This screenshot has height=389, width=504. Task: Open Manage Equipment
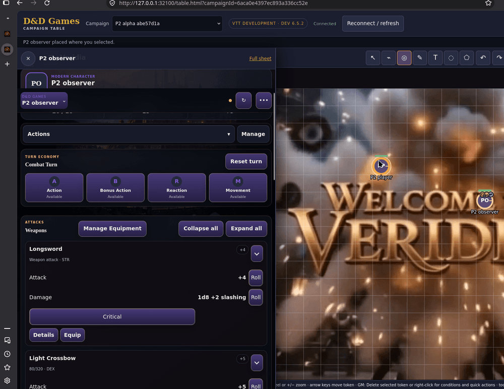pos(112,229)
